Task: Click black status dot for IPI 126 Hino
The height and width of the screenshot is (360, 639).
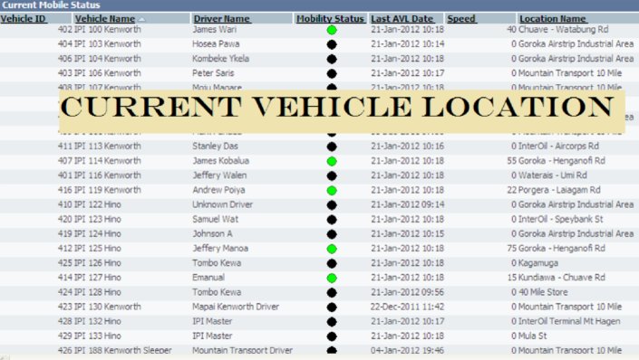Action: coord(332,263)
